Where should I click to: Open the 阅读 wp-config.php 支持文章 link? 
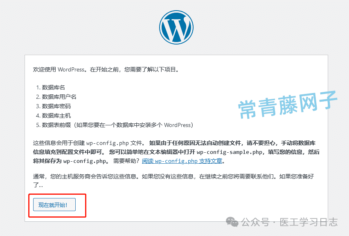point(182,161)
